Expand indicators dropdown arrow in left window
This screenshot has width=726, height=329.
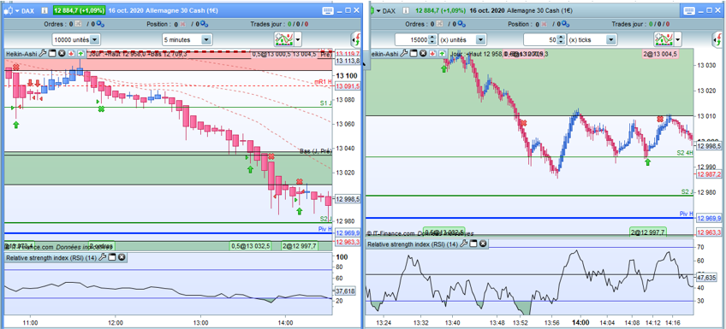point(298,40)
